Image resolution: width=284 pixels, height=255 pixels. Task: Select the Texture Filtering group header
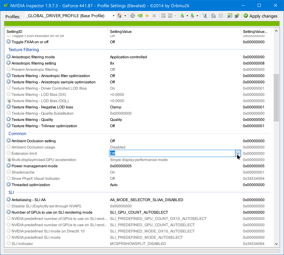(x=24, y=49)
